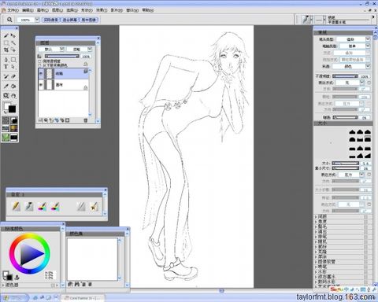Toggle invert checkbox next to size expression

(369, 175)
